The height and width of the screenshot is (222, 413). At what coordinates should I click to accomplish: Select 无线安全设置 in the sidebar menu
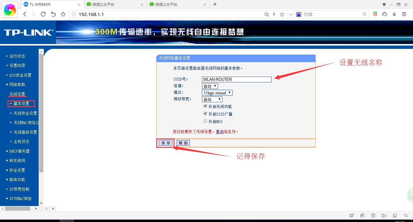(25, 113)
